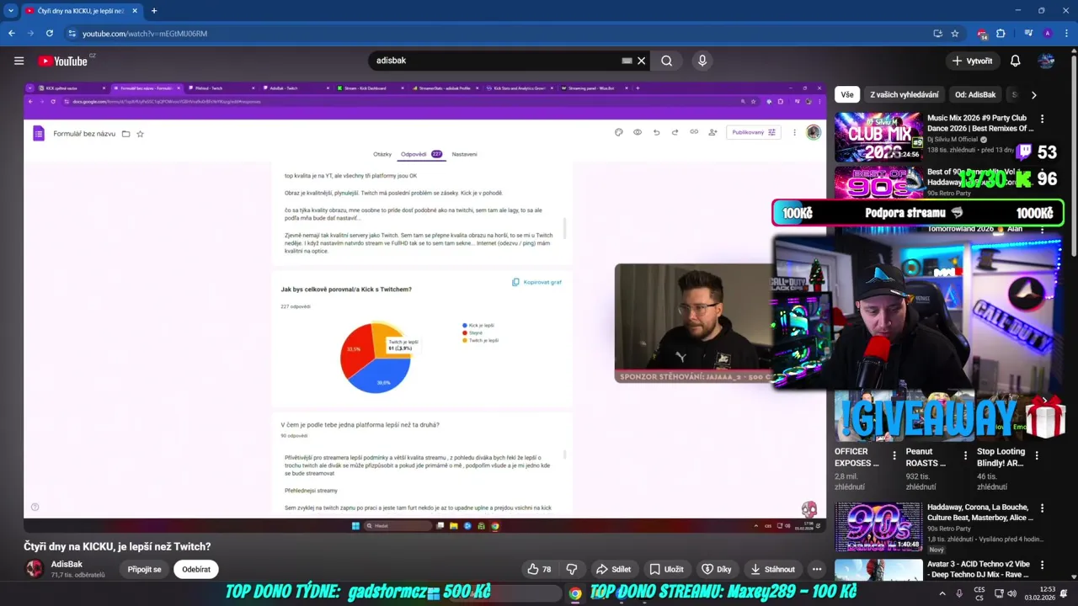Open the Chrome profile avatar
This screenshot has height=606, width=1078.
(1047, 33)
